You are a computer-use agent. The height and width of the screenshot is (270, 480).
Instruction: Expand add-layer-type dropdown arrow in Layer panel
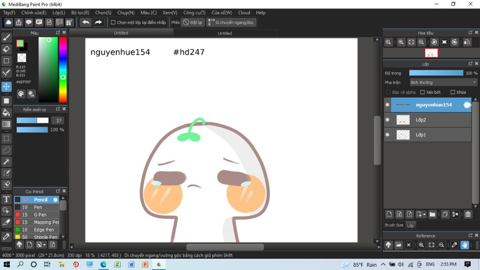(x=424, y=215)
